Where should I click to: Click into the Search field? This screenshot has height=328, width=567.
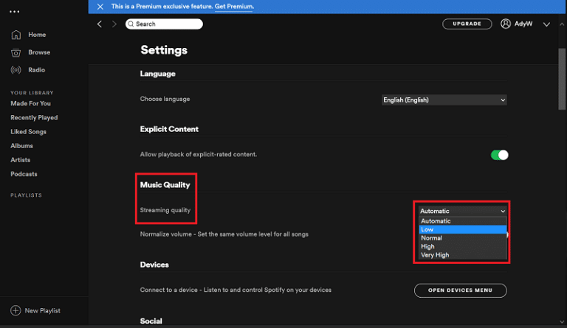164,24
